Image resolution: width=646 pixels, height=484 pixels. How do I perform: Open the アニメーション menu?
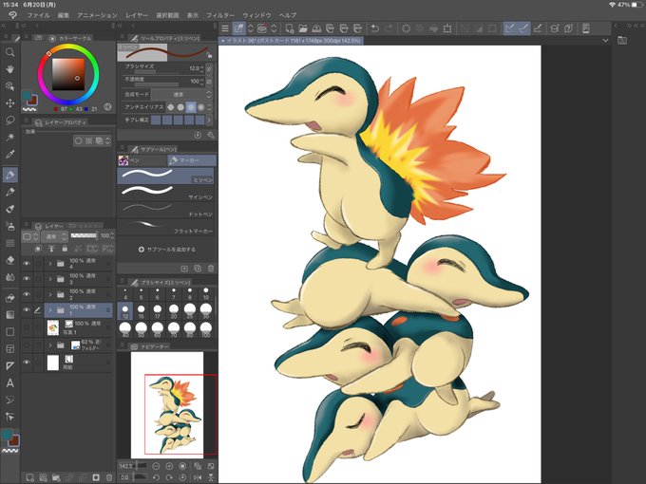(97, 15)
